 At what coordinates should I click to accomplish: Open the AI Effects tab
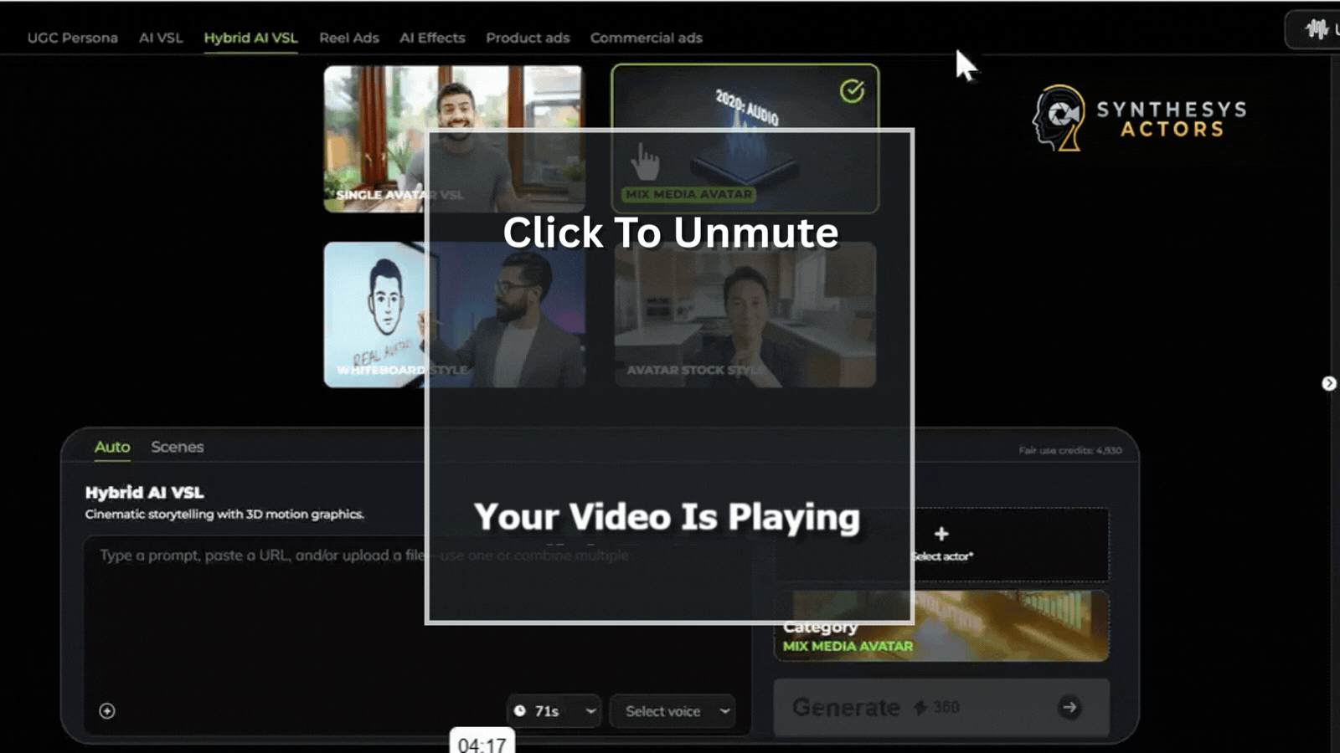click(432, 38)
